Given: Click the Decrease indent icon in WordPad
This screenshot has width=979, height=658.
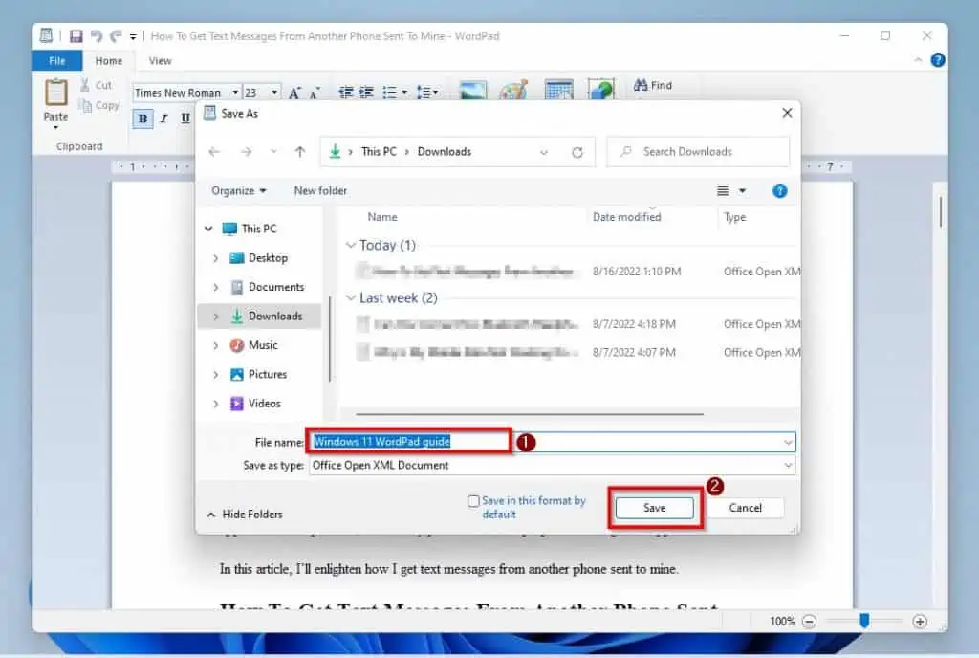Looking at the screenshot, I should click(345, 93).
